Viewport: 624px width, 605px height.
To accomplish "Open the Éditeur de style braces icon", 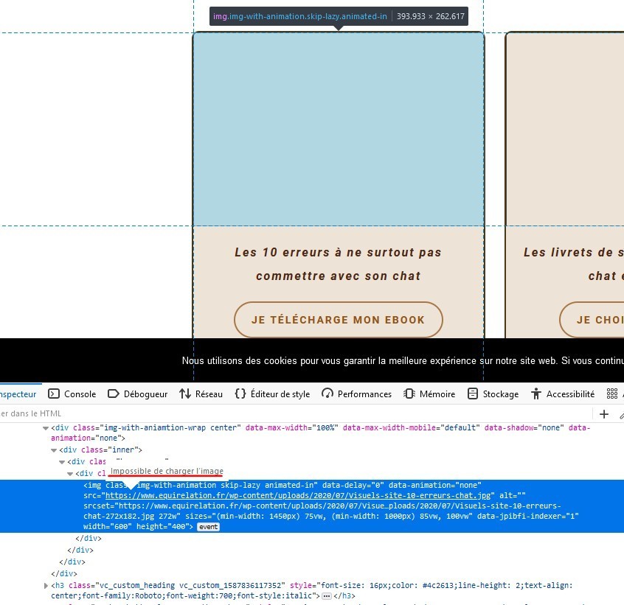I will pos(240,394).
